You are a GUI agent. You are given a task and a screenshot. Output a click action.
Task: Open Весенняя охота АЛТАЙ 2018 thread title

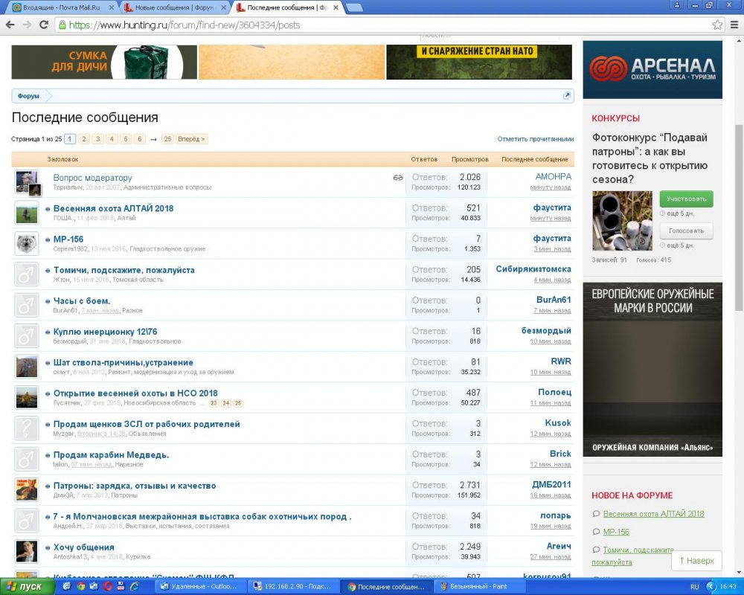point(113,208)
